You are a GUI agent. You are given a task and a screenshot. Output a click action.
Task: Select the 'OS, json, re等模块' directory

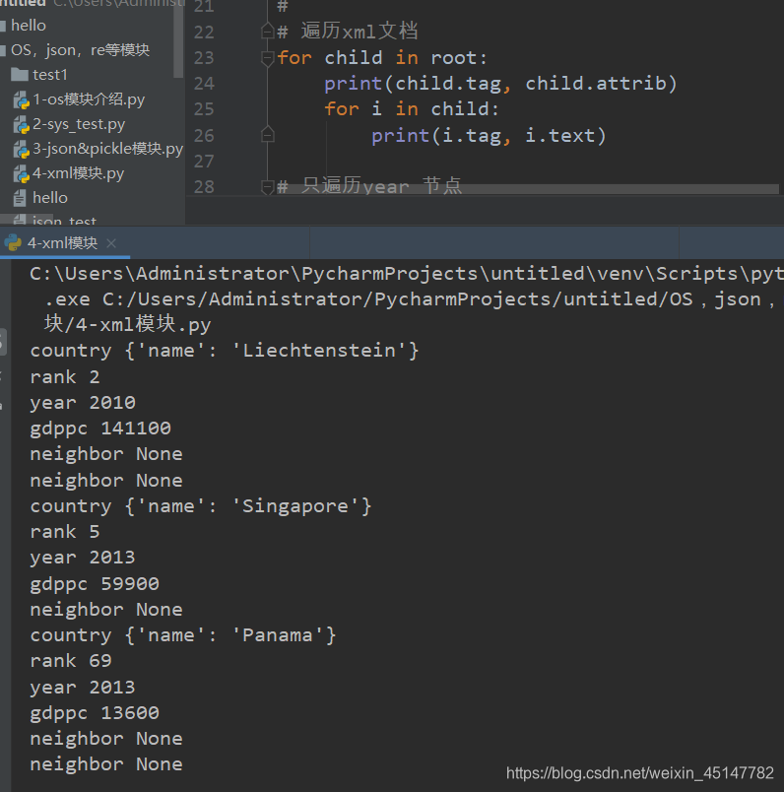[80, 50]
